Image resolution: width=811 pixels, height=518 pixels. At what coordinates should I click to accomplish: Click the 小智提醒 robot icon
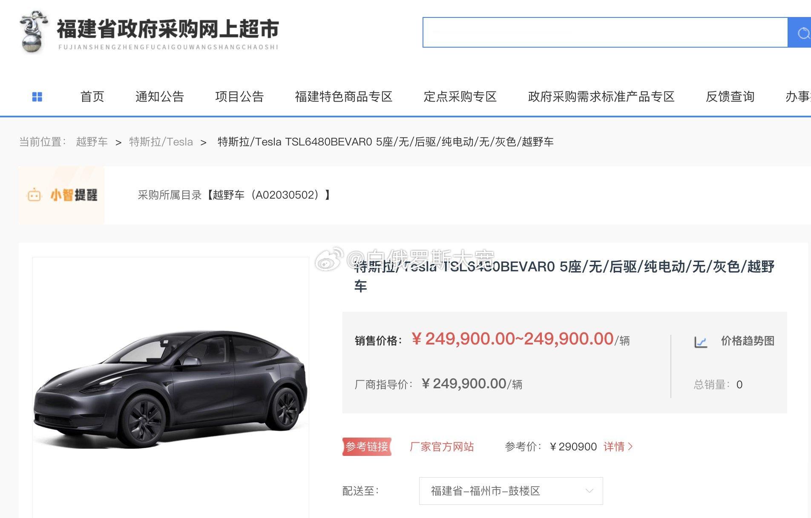34,195
